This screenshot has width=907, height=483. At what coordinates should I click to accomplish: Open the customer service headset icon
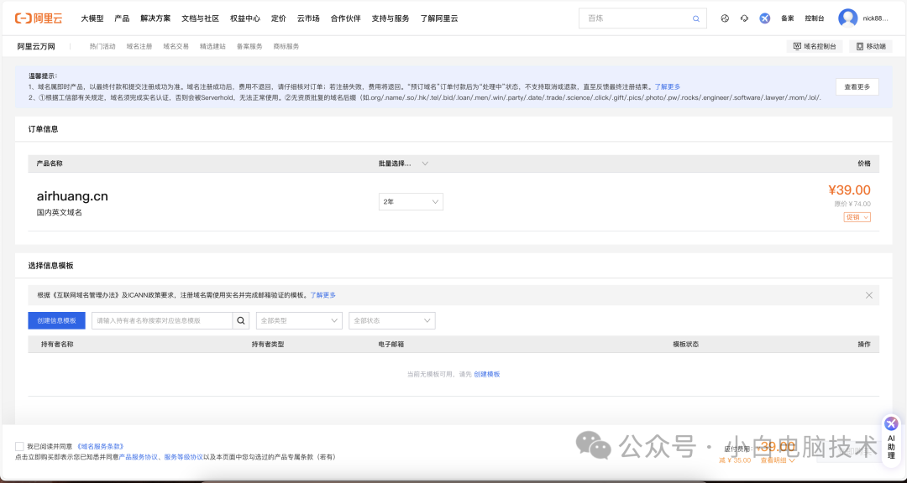pos(744,18)
